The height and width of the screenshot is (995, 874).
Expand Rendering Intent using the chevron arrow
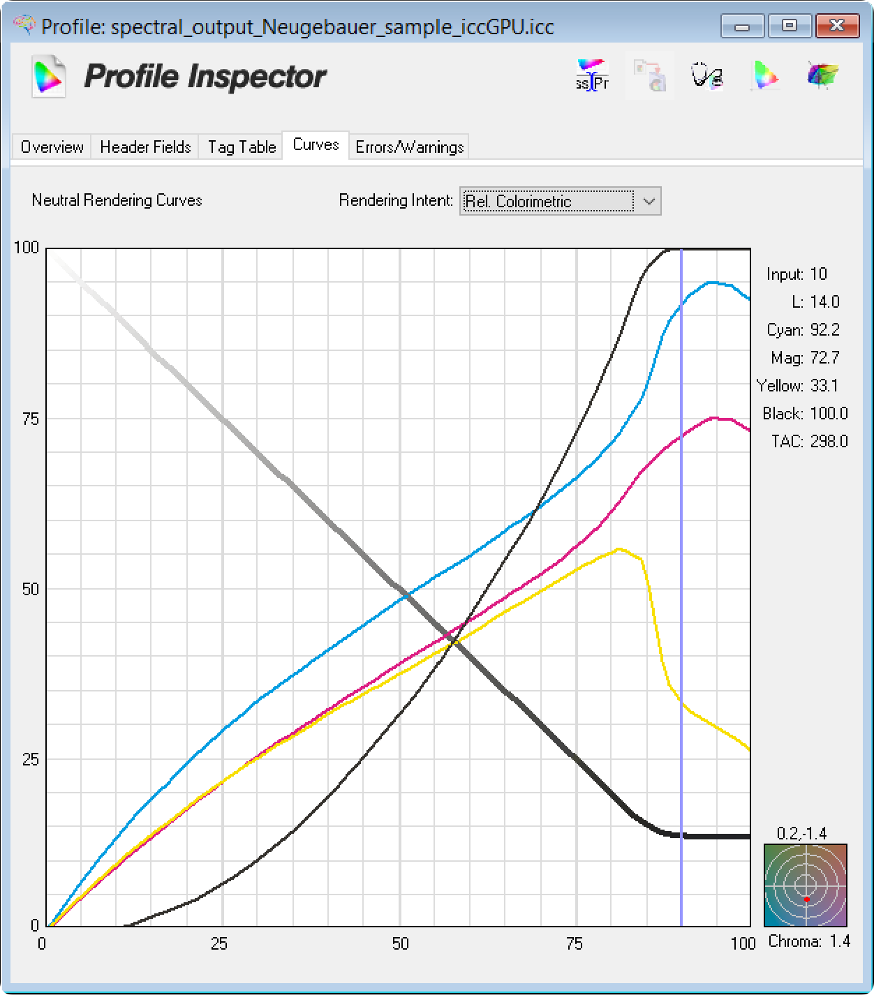click(649, 202)
